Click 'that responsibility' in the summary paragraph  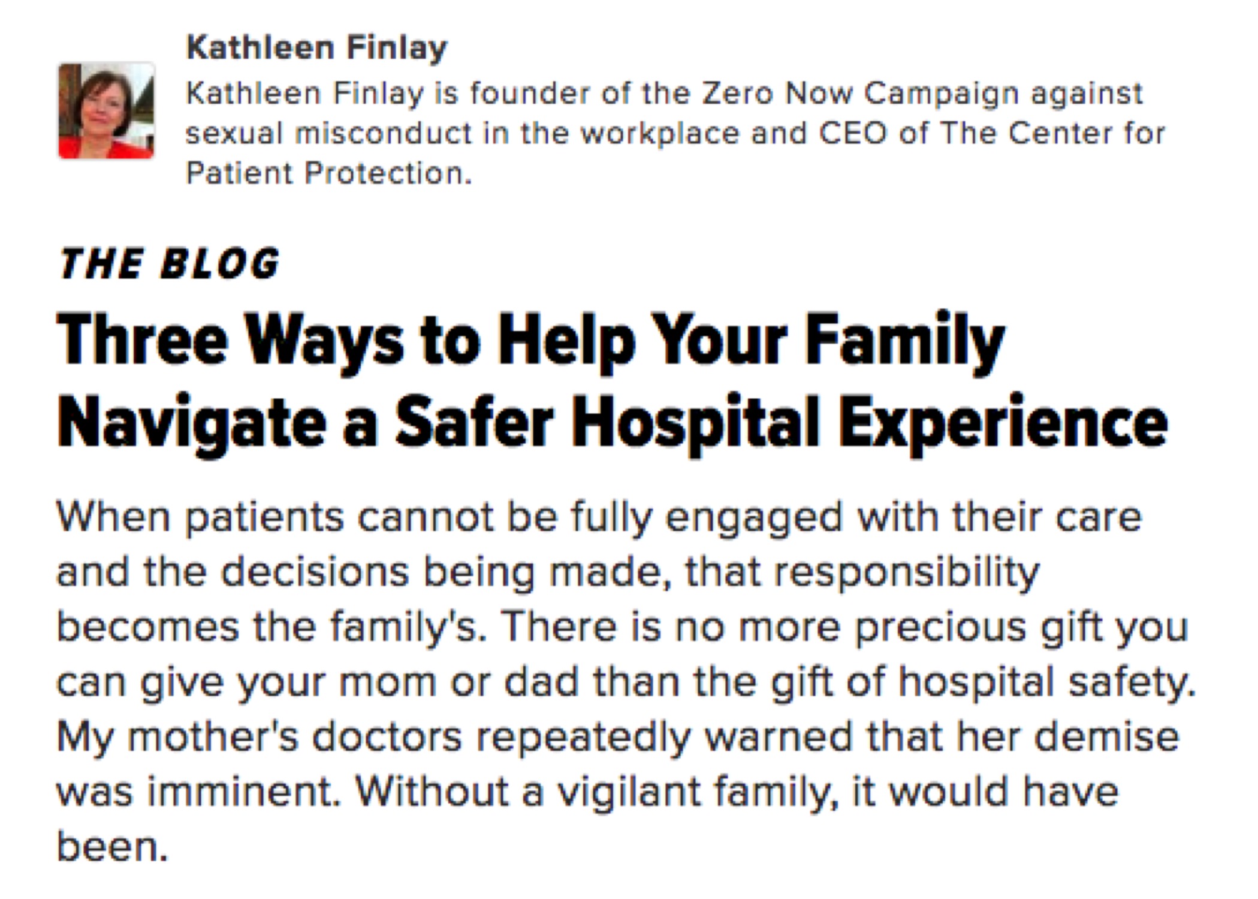862,572
